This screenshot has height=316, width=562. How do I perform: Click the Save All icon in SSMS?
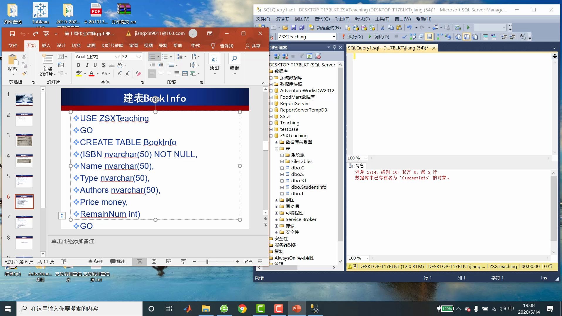(x=302, y=28)
